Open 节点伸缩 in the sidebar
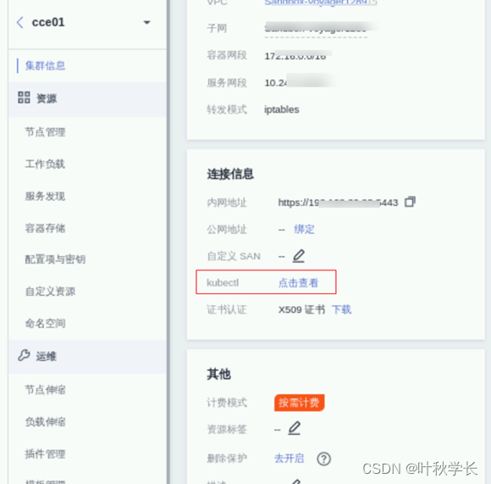This screenshot has height=484, width=491. pos(45,390)
